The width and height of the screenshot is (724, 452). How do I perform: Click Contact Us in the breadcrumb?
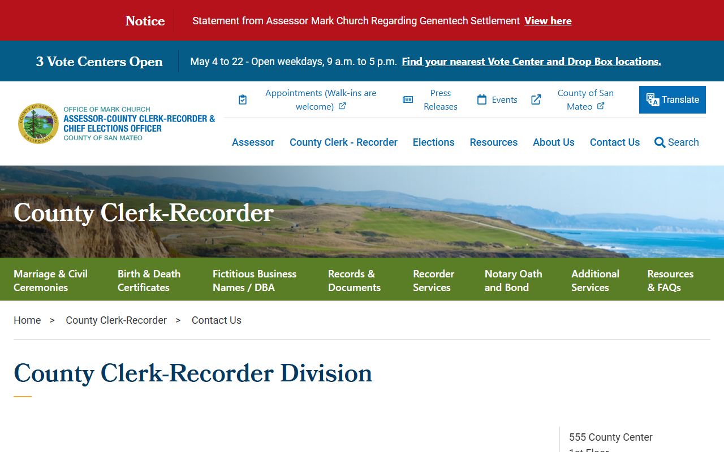pyautogui.click(x=217, y=320)
